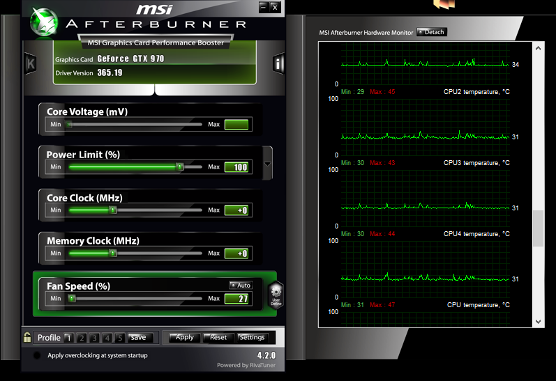This screenshot has height=381, width=556.
Task: Click the Memory Clock +0 value field
Action: (236, 254)
